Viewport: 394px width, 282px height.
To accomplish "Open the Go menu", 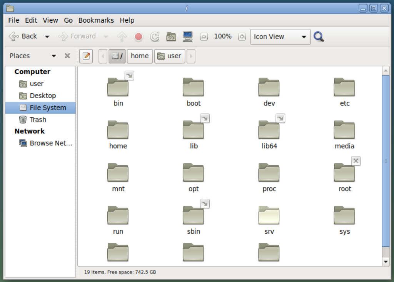I will 68,20.
